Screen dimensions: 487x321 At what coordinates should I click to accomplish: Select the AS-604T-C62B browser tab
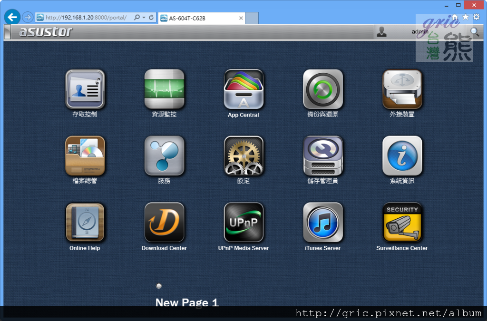pyautogui.click(x=202, y=18)
